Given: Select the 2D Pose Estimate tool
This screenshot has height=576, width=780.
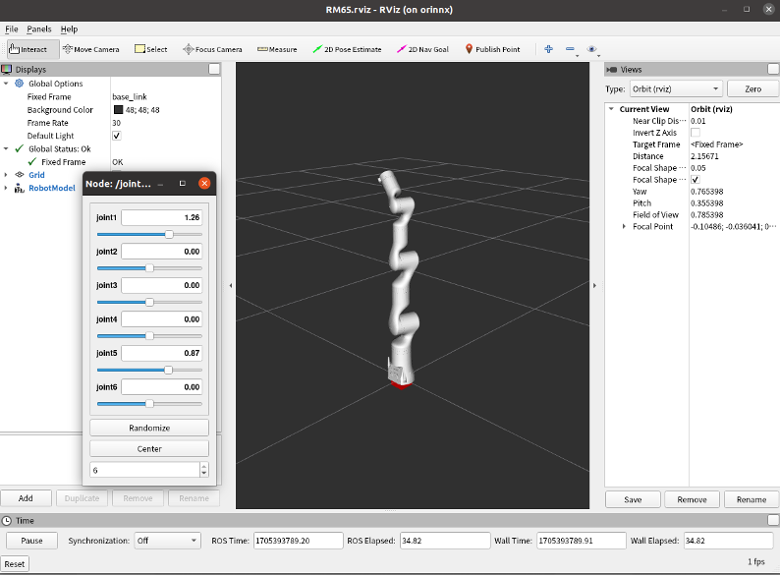Looking at the screenshot, I should [347, 49].
